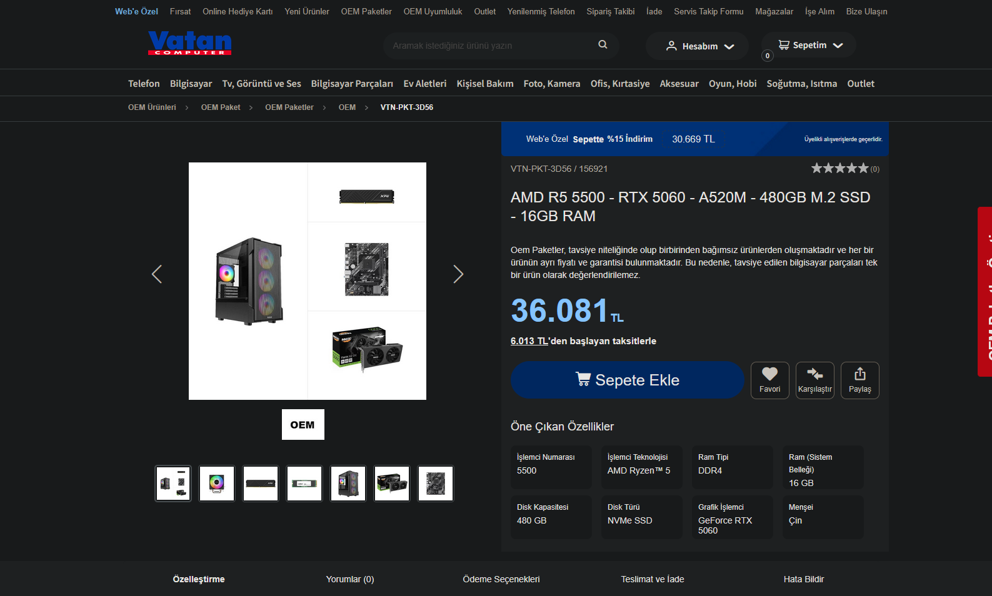Click the Outlet link in top bar

click(485, 11)
